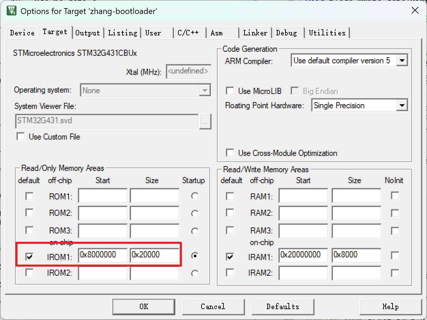Screen dimensions: 427x320
Task: Check the IRAM2 default checkbox
Action: [x=230, y=273]
